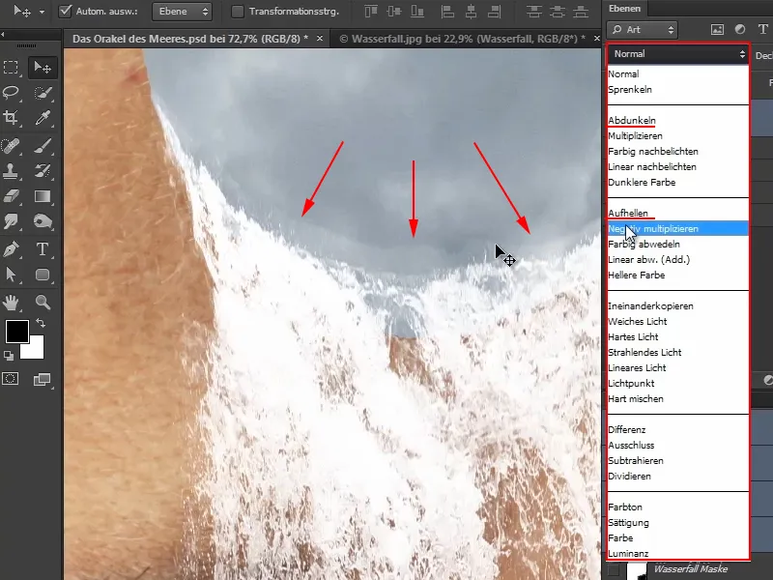Select the Rectangular Marquee tool
This screenshot has height=580, width=773.
11,67
